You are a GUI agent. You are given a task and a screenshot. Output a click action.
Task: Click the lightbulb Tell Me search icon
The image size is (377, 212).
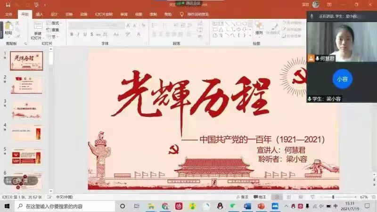pyautogui.click(x=182, y=15)
